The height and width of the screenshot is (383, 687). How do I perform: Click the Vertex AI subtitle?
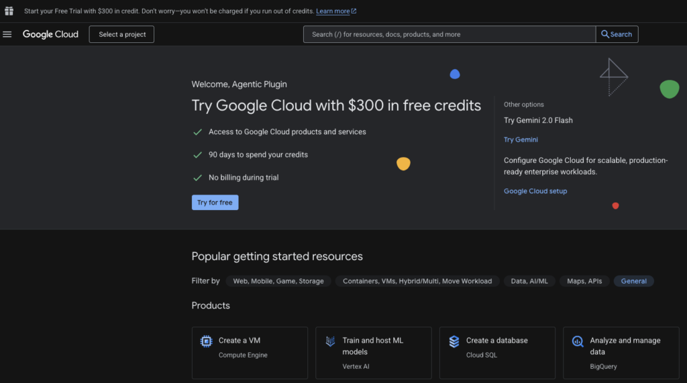[356, 366]
